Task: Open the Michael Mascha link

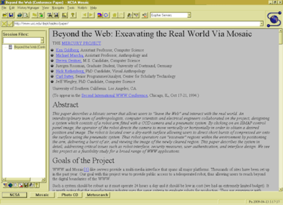Action: point(69,55)
